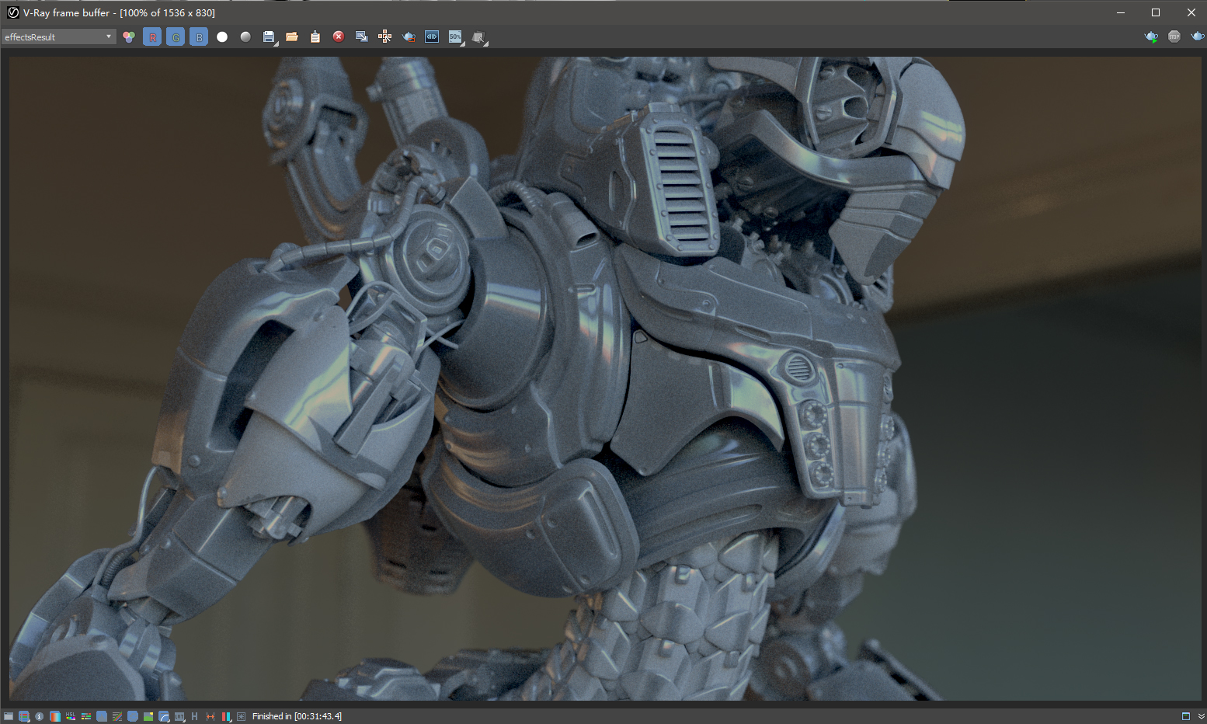Click the 'Finished in [00:31:43.4]' status text

click(x=297, y=716)
